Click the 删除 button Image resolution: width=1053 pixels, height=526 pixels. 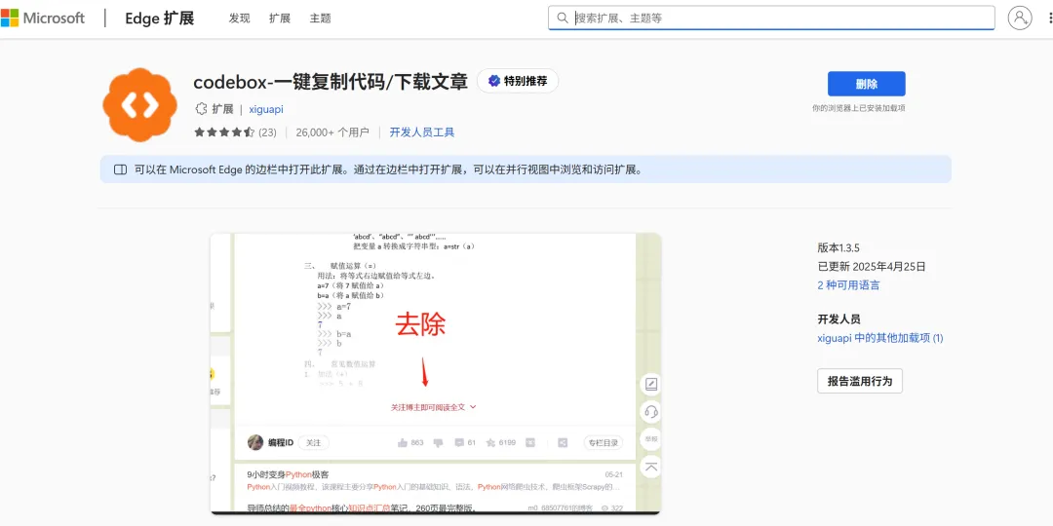[867, 84]
